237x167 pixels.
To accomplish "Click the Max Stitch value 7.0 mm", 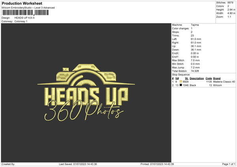I will (x=195, y=60).
